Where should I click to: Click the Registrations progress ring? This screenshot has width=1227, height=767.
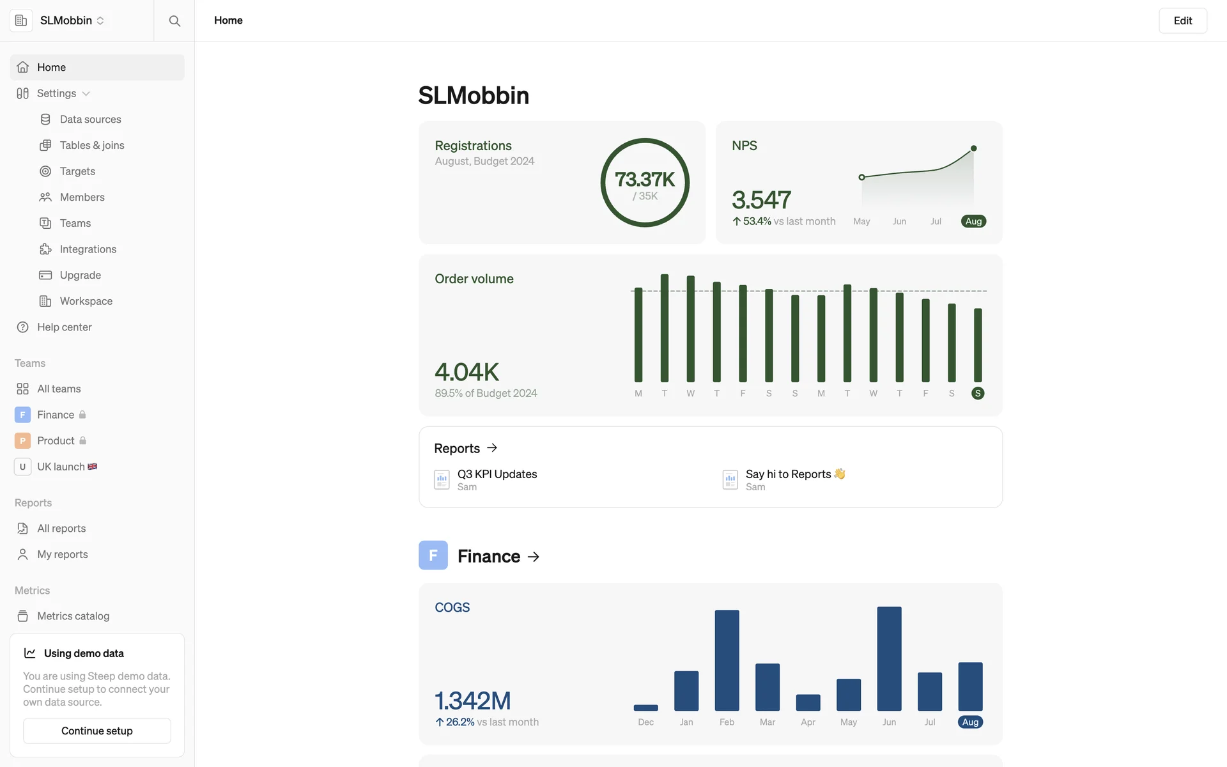(x=645, y=183)
